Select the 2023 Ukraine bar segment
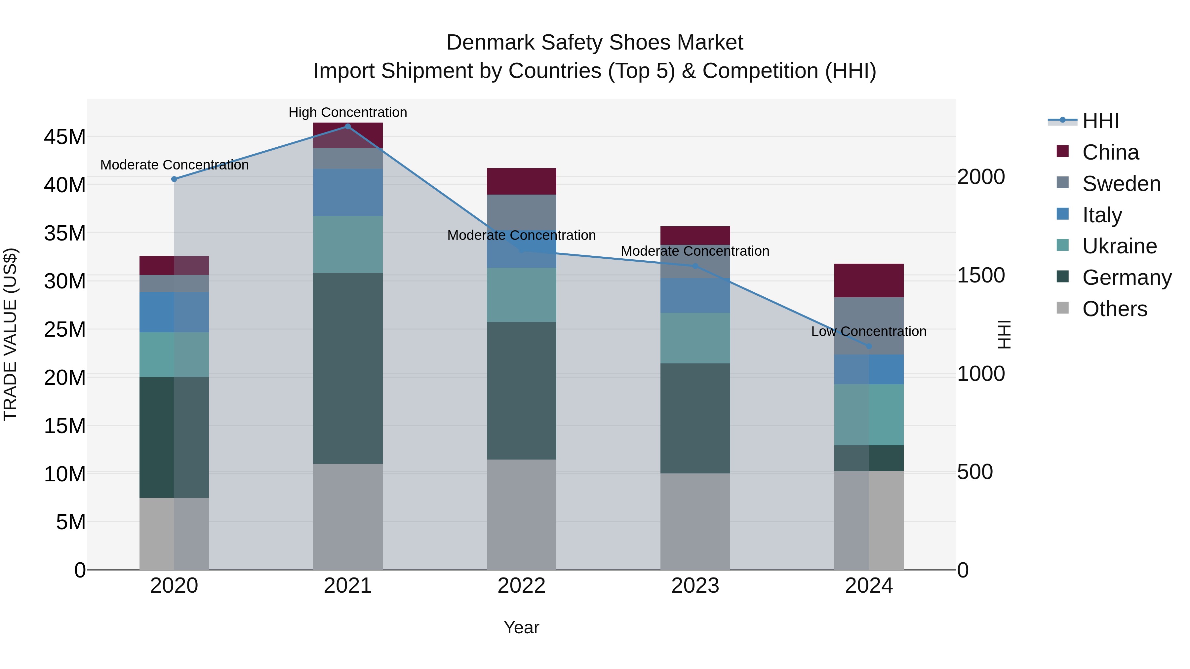This screenshot has width=1190, height=669. click(695, 338)
